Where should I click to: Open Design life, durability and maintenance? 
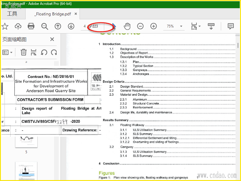(x=172, y=112)
